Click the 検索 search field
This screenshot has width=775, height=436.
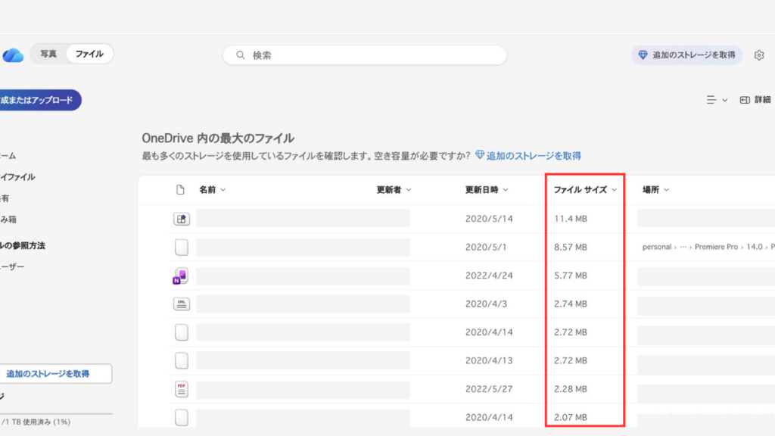click(x=365, y=55)
